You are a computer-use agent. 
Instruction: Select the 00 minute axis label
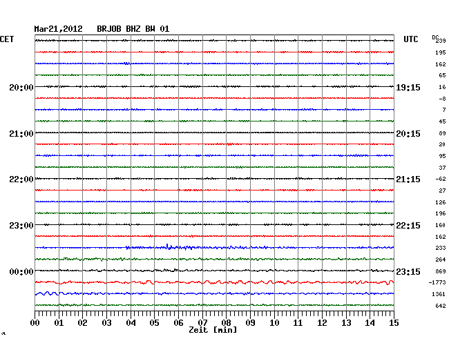tap(35, 323)
